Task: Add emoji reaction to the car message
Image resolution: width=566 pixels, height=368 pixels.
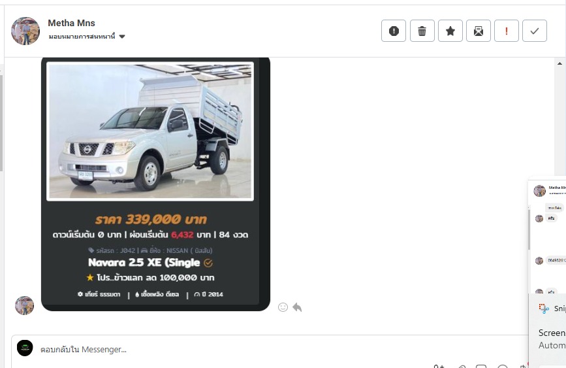Action: [283, 307]
